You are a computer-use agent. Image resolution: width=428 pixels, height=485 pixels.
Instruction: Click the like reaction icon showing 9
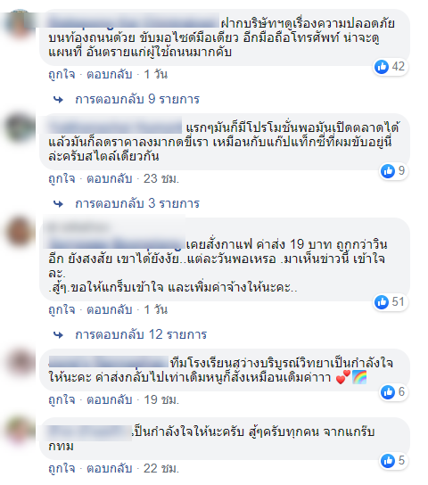point(388,171)
